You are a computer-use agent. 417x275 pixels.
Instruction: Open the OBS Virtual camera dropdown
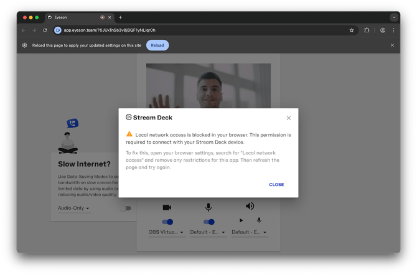[166, 233]
